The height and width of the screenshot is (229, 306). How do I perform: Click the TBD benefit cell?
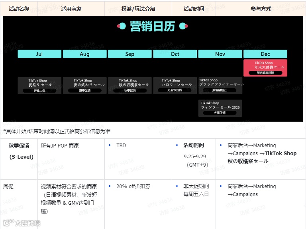(x=121, y=146)
